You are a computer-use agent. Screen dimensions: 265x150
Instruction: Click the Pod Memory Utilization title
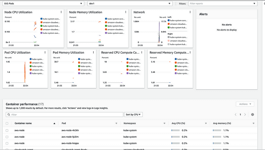(68, 53)
